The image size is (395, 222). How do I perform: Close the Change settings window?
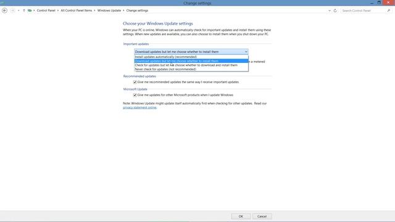(x=388, y=2)
